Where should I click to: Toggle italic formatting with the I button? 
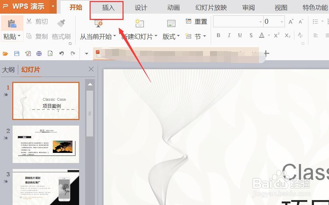pos(229,35)
